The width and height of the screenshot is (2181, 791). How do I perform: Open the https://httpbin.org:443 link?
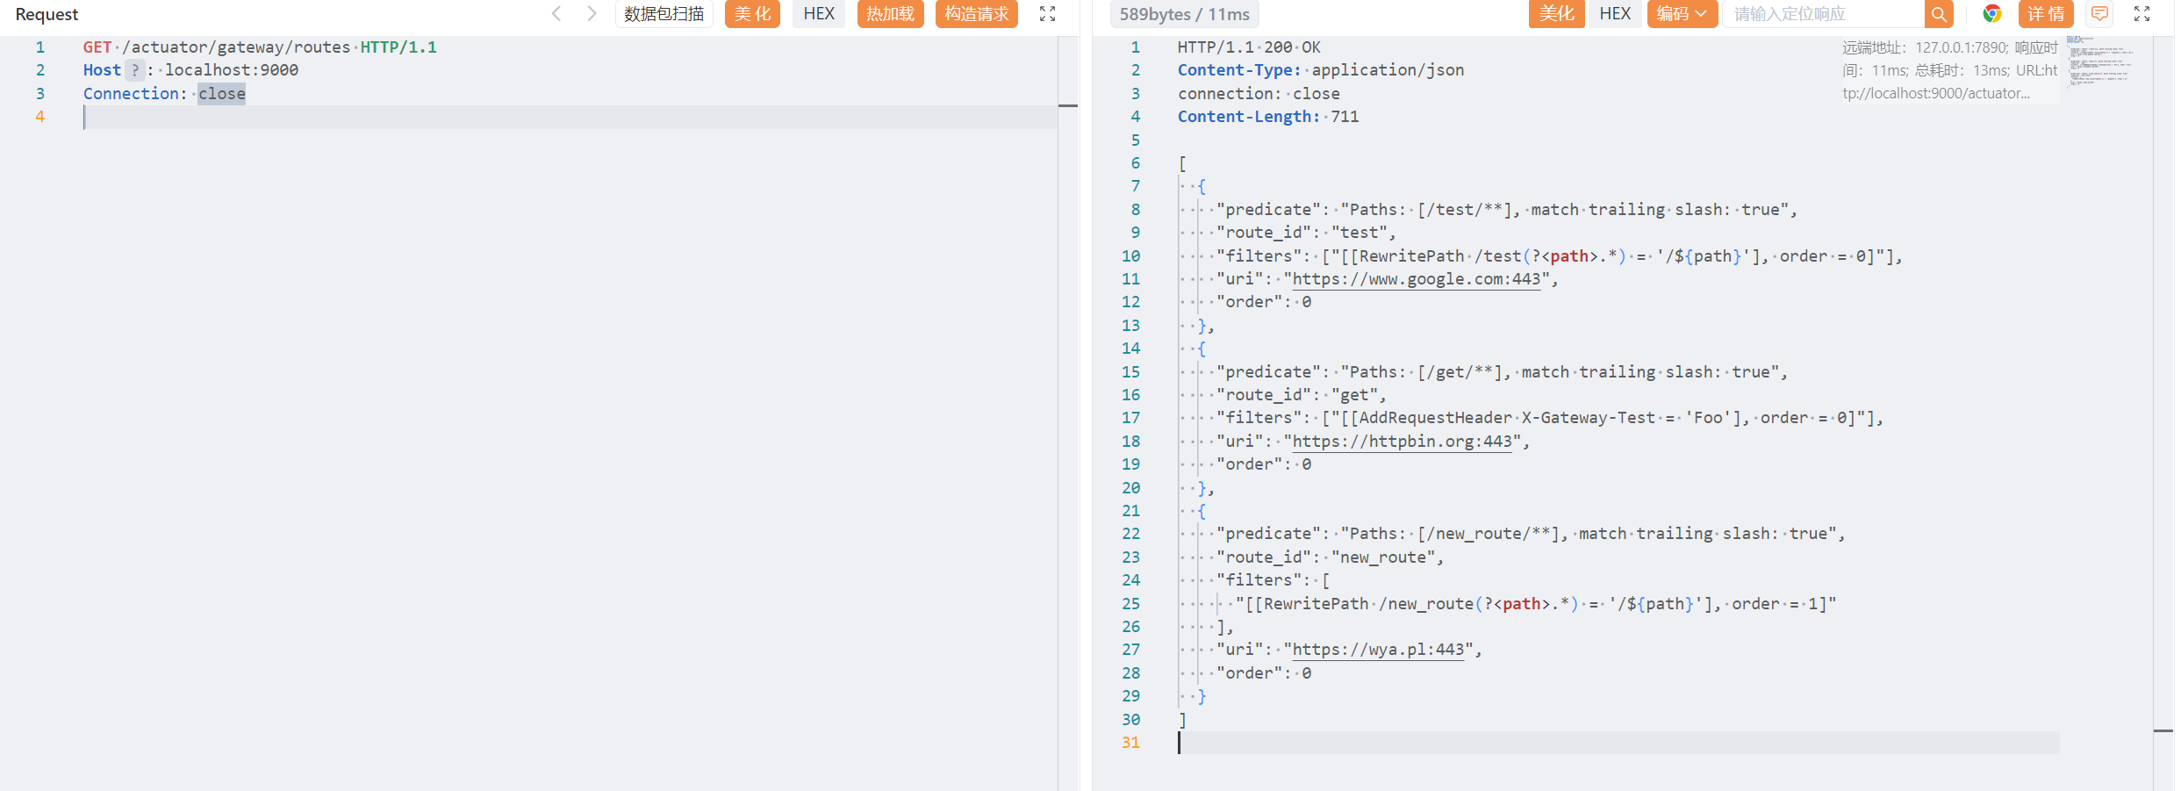pyautogui.click(x=1403, y=442)
